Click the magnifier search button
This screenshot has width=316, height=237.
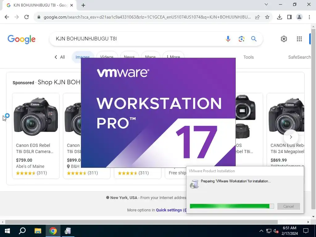[x=254, y=39]
